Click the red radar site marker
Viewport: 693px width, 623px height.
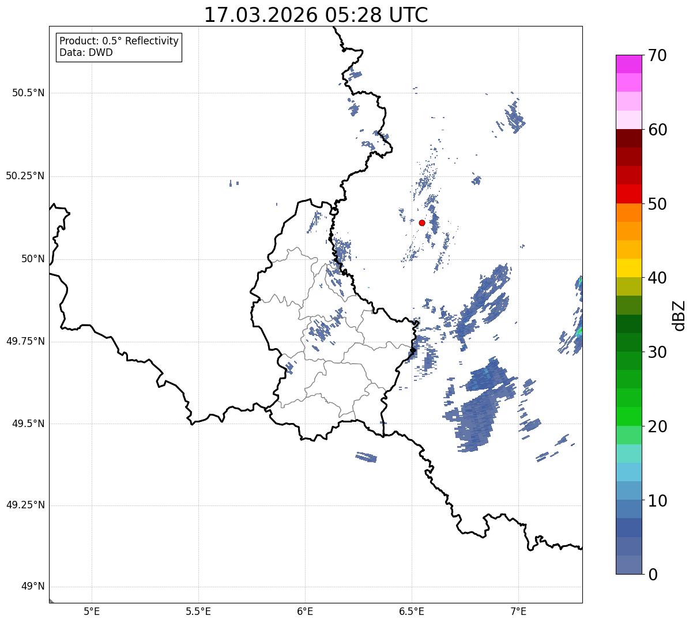[422, 223]
